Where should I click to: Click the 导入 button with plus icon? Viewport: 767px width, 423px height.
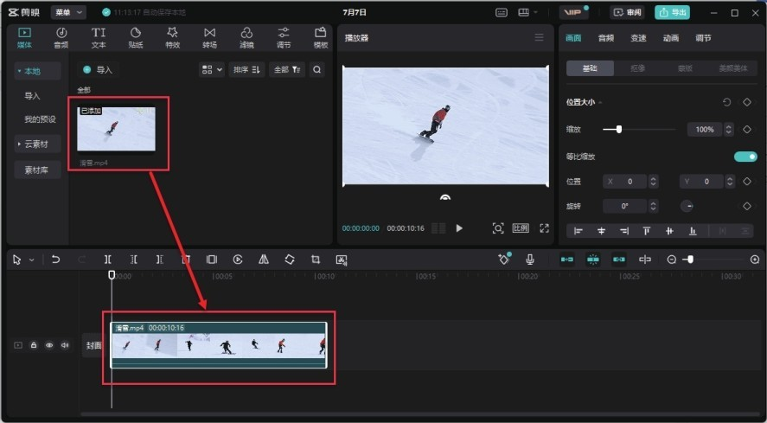(x=98, y=69)
